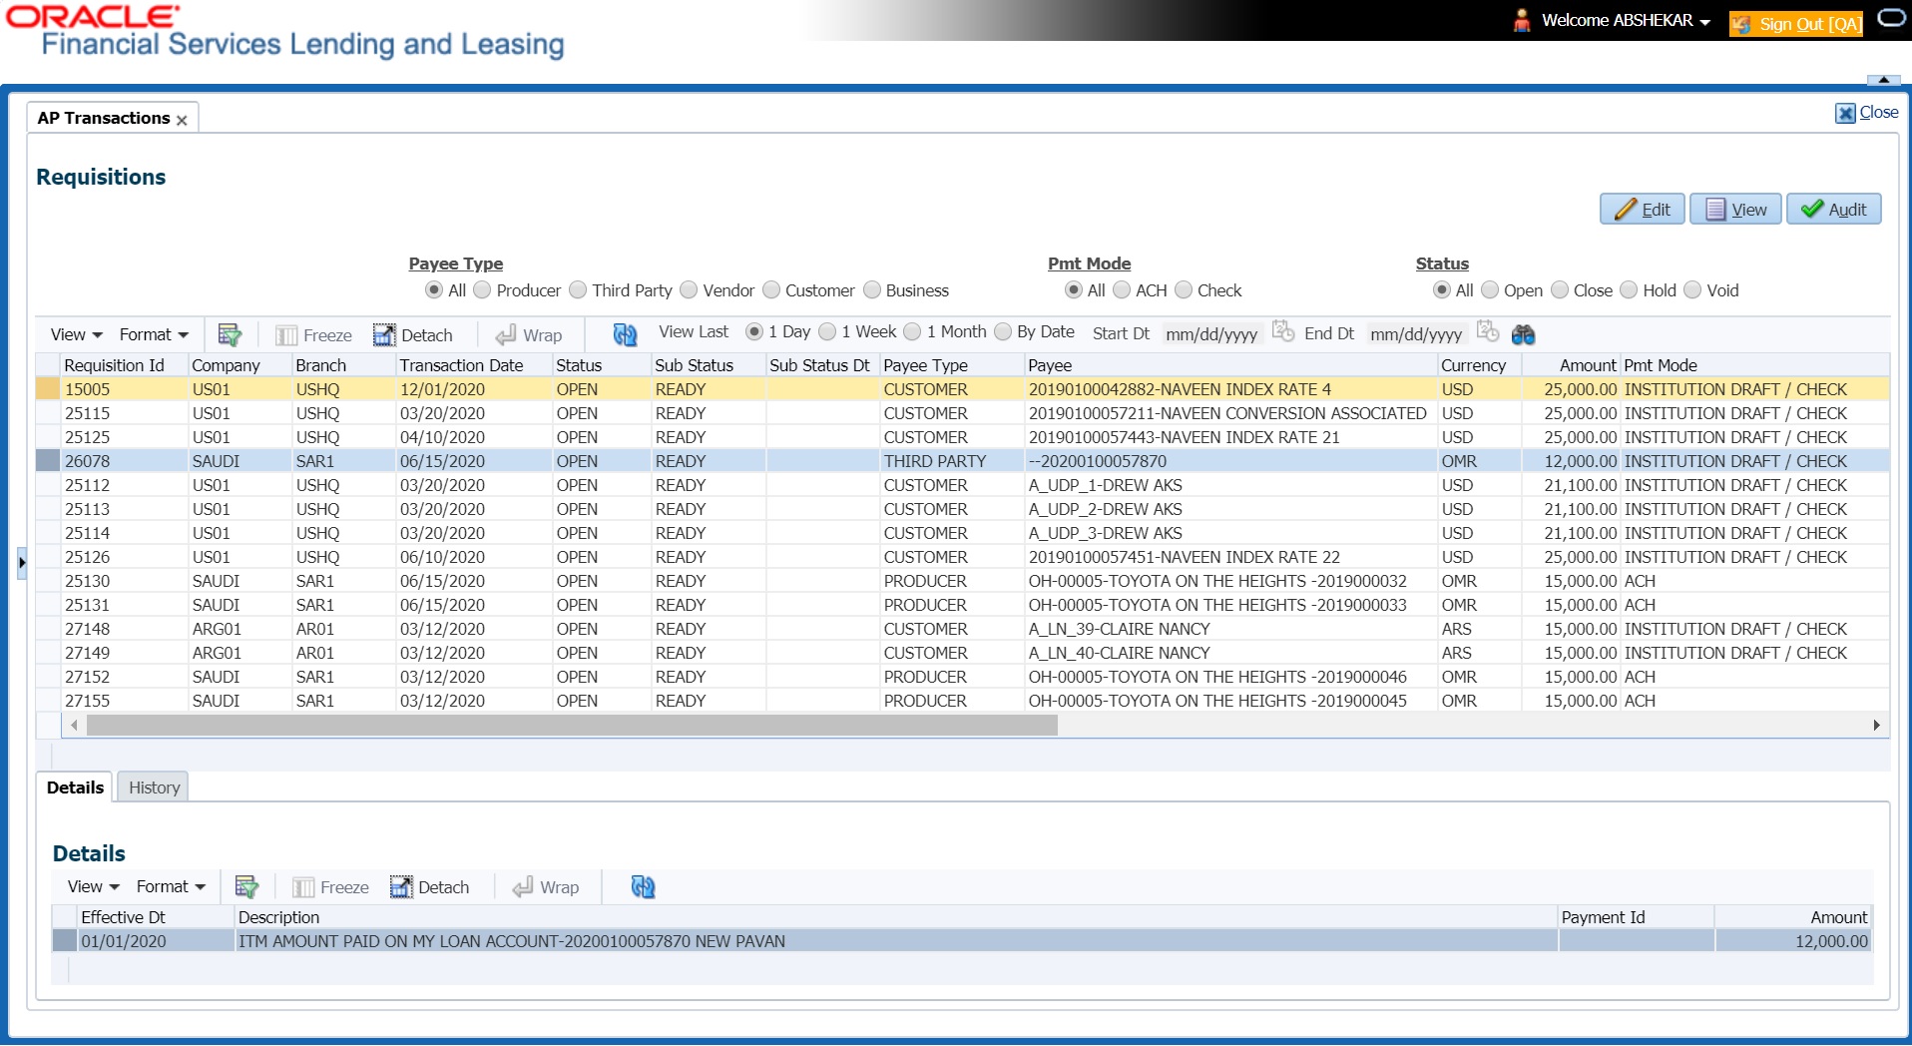
Task: Open the Start Dt calendar picker icon
Action: coord(1283,331)
